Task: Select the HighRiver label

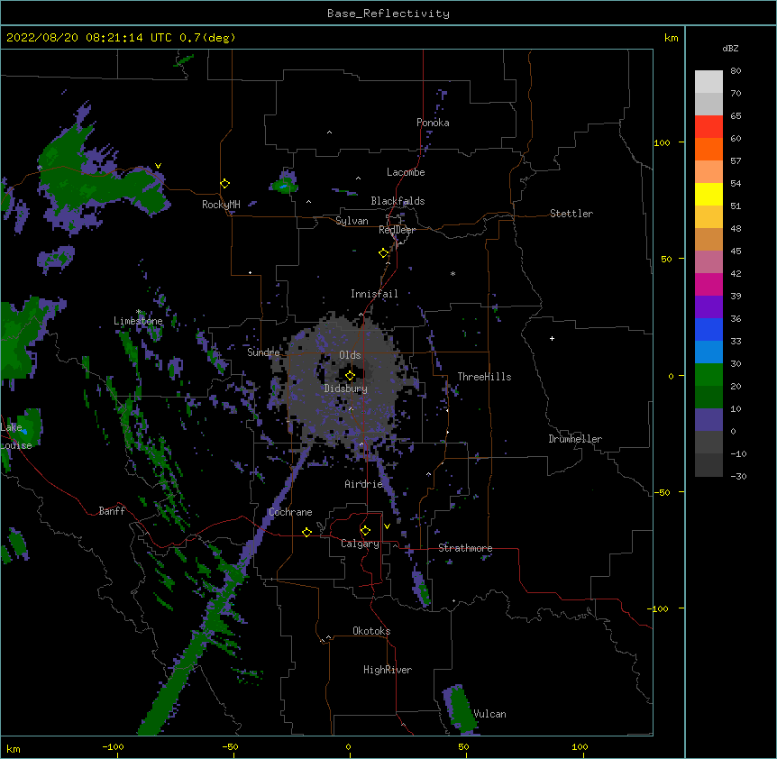Action: [388, 670]
